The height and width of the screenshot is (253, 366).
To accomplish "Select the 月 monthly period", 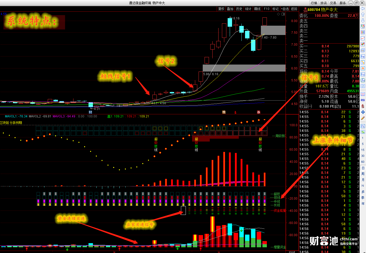I will coord(363,180).
